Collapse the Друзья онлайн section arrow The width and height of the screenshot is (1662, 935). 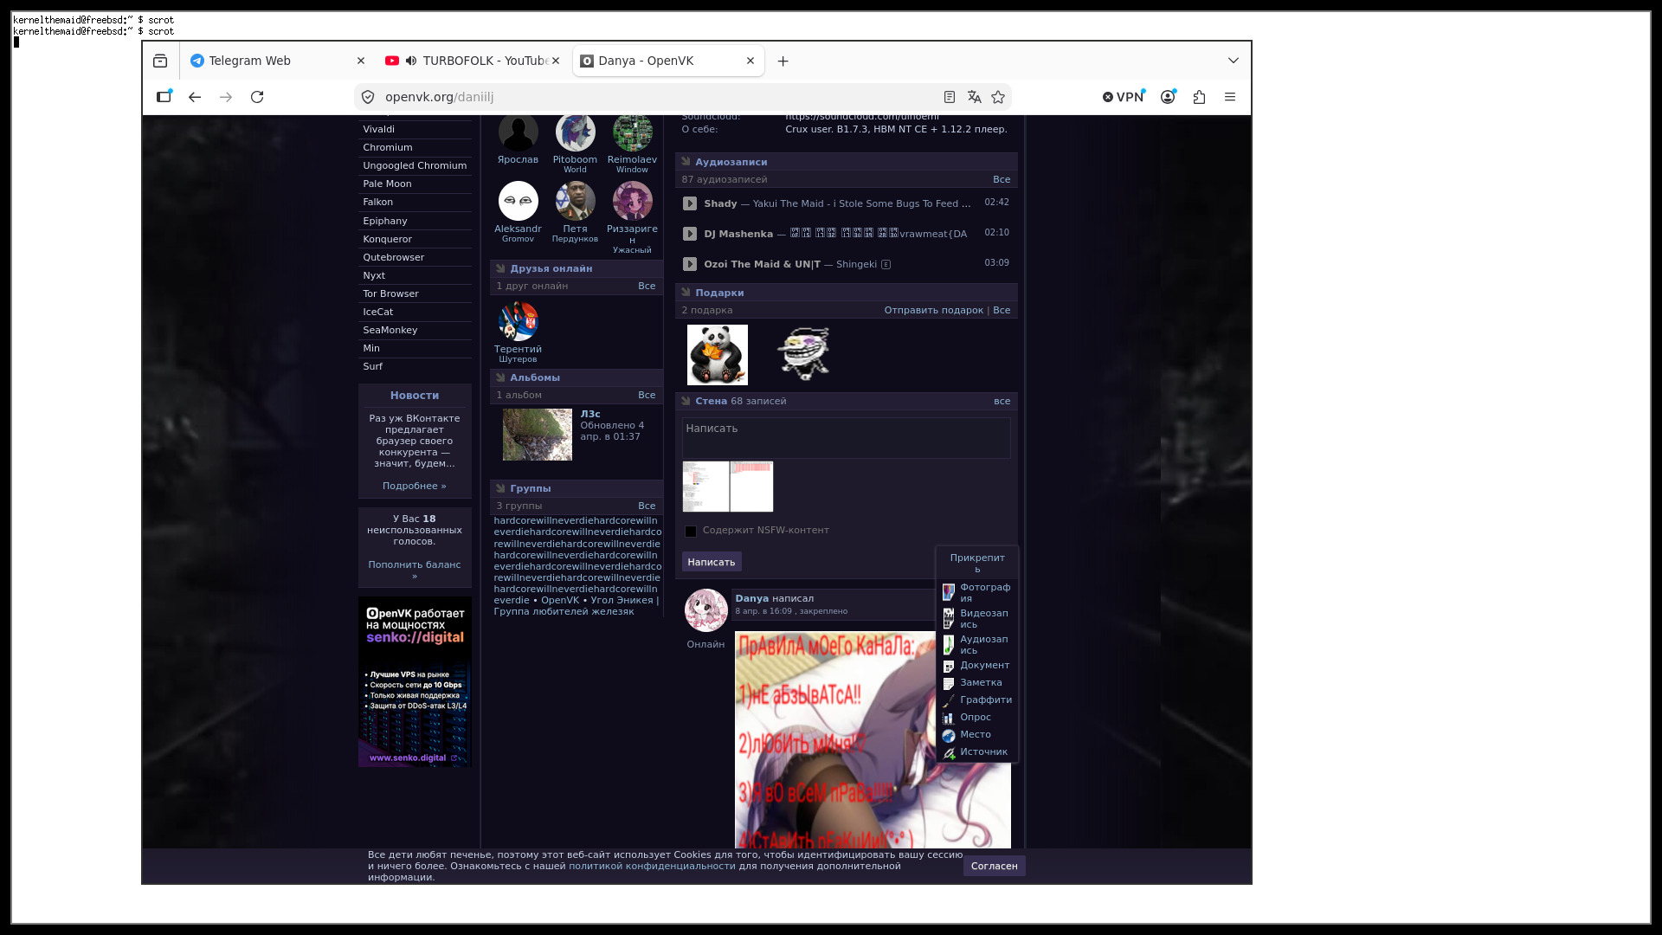(500, 268)
